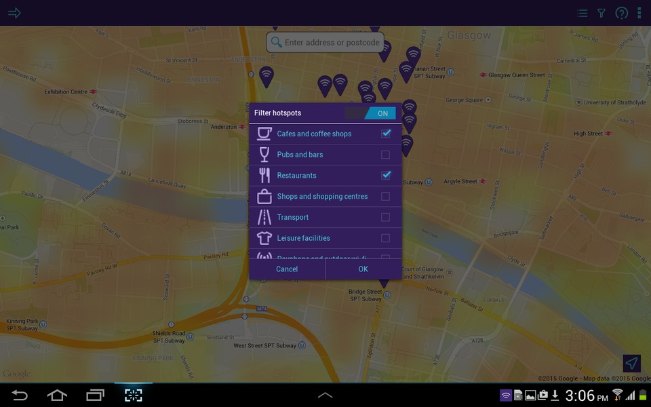Screen dimensions: 651x407
Task: Click the Restaurants fork and knife icon
Action: coord(264,175)
